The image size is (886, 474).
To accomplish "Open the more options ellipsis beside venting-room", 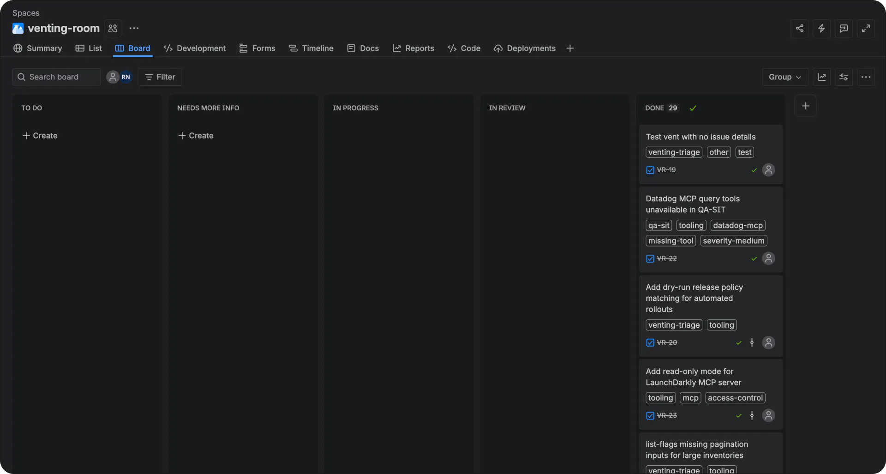I will pyautogui.click(x=134, y=29).
